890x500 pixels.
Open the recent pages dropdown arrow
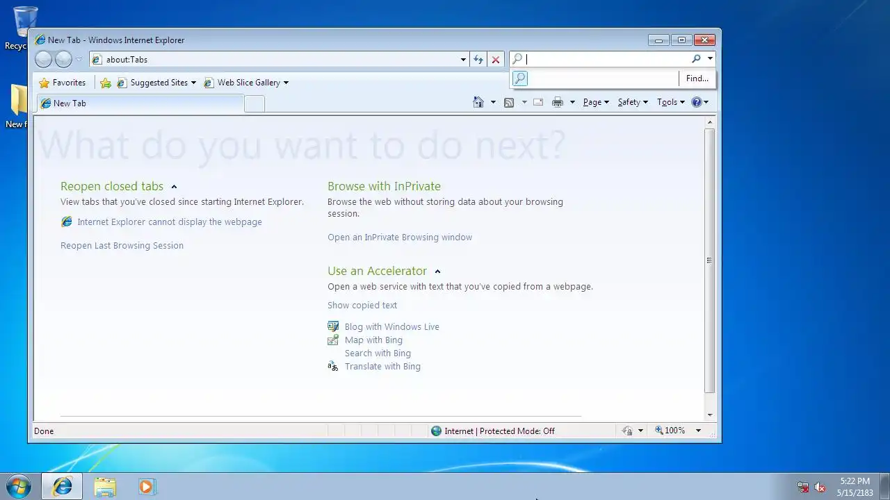(79, 60)
